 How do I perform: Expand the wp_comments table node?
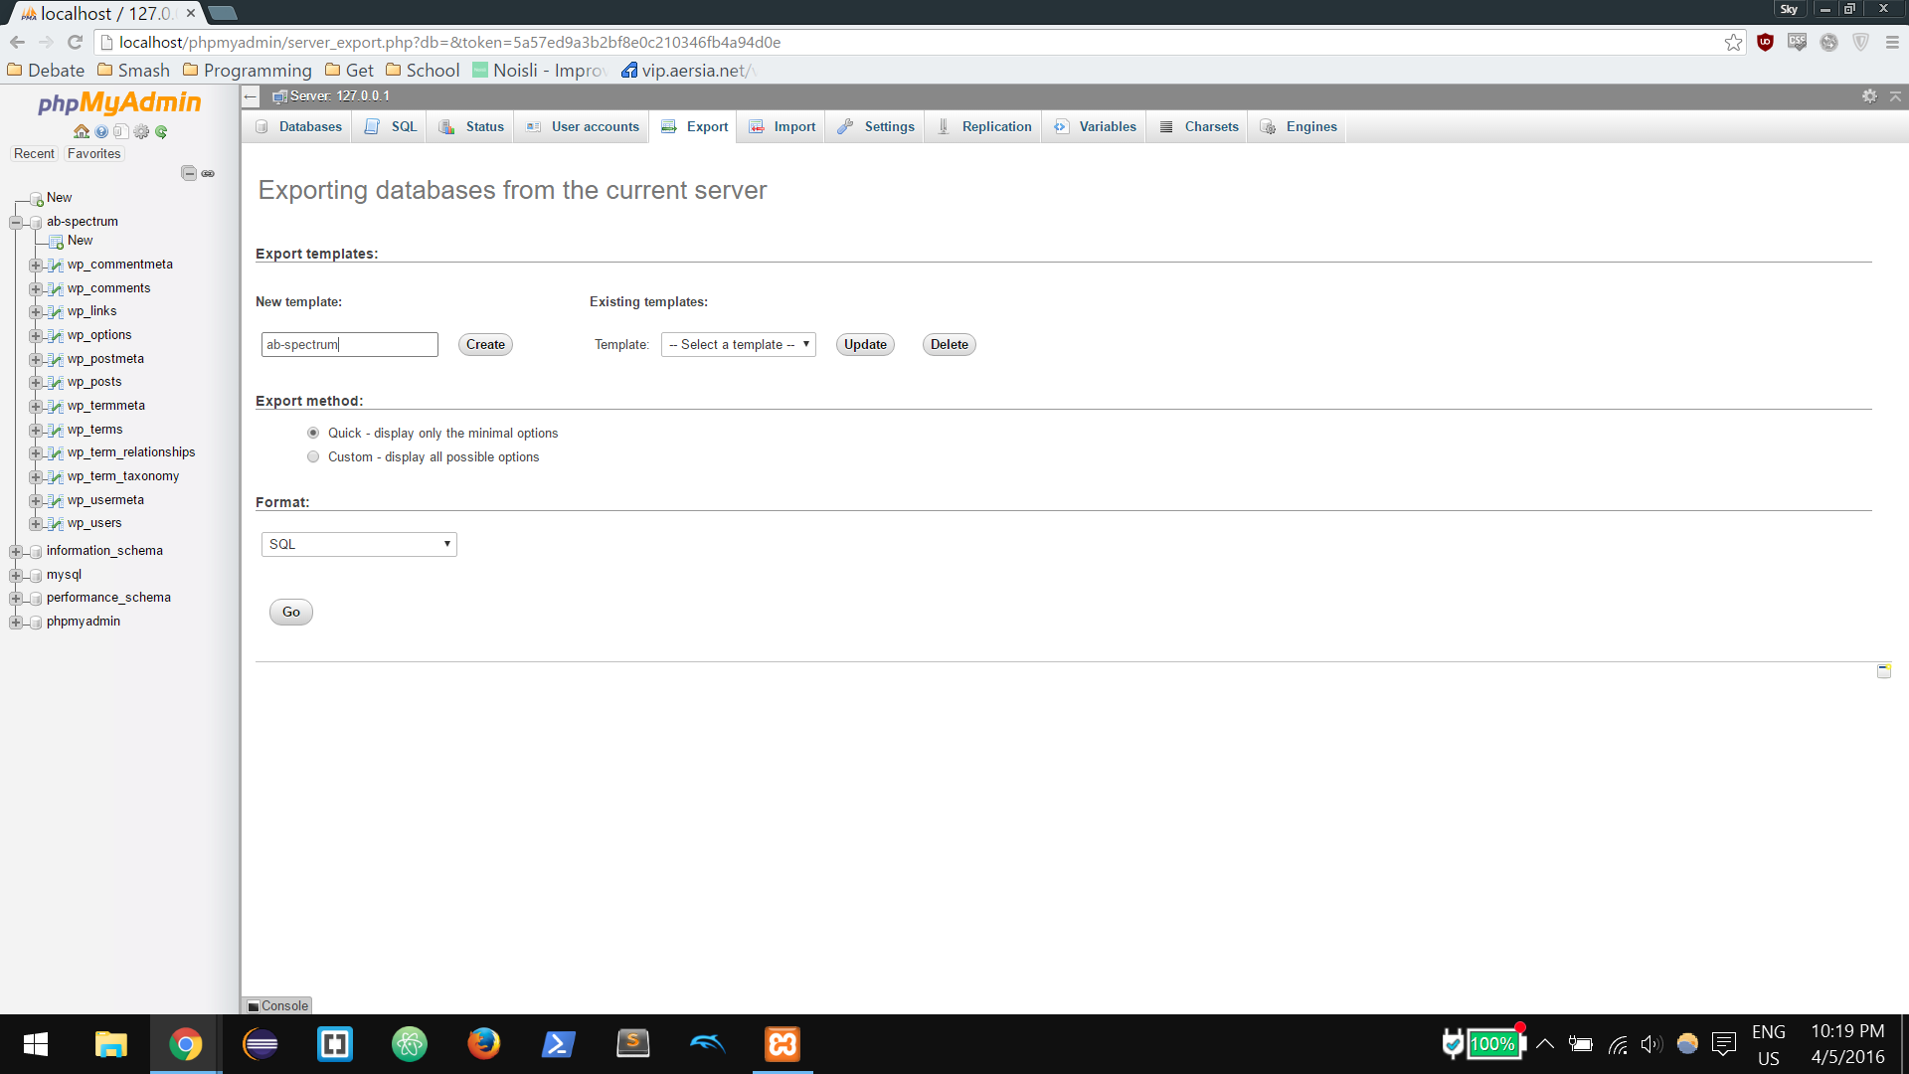click(x=36, y=289)
